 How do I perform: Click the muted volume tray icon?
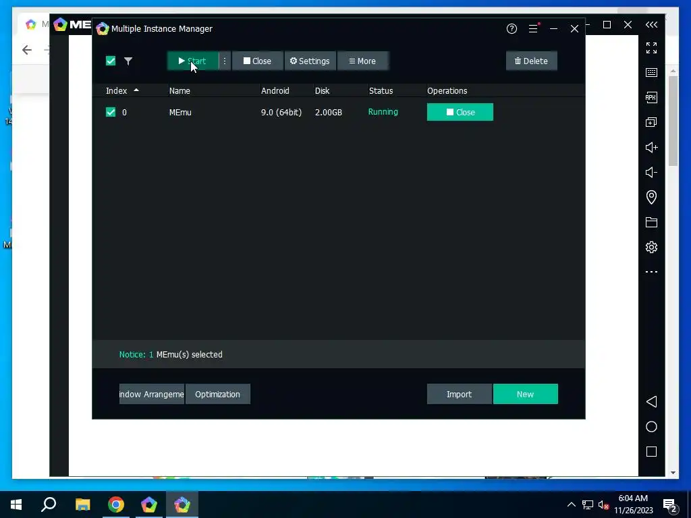point(603,505)
